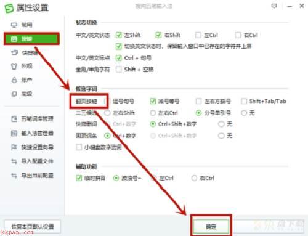Select 左右Ctrl for 二三候选

(x=153, y=113)
